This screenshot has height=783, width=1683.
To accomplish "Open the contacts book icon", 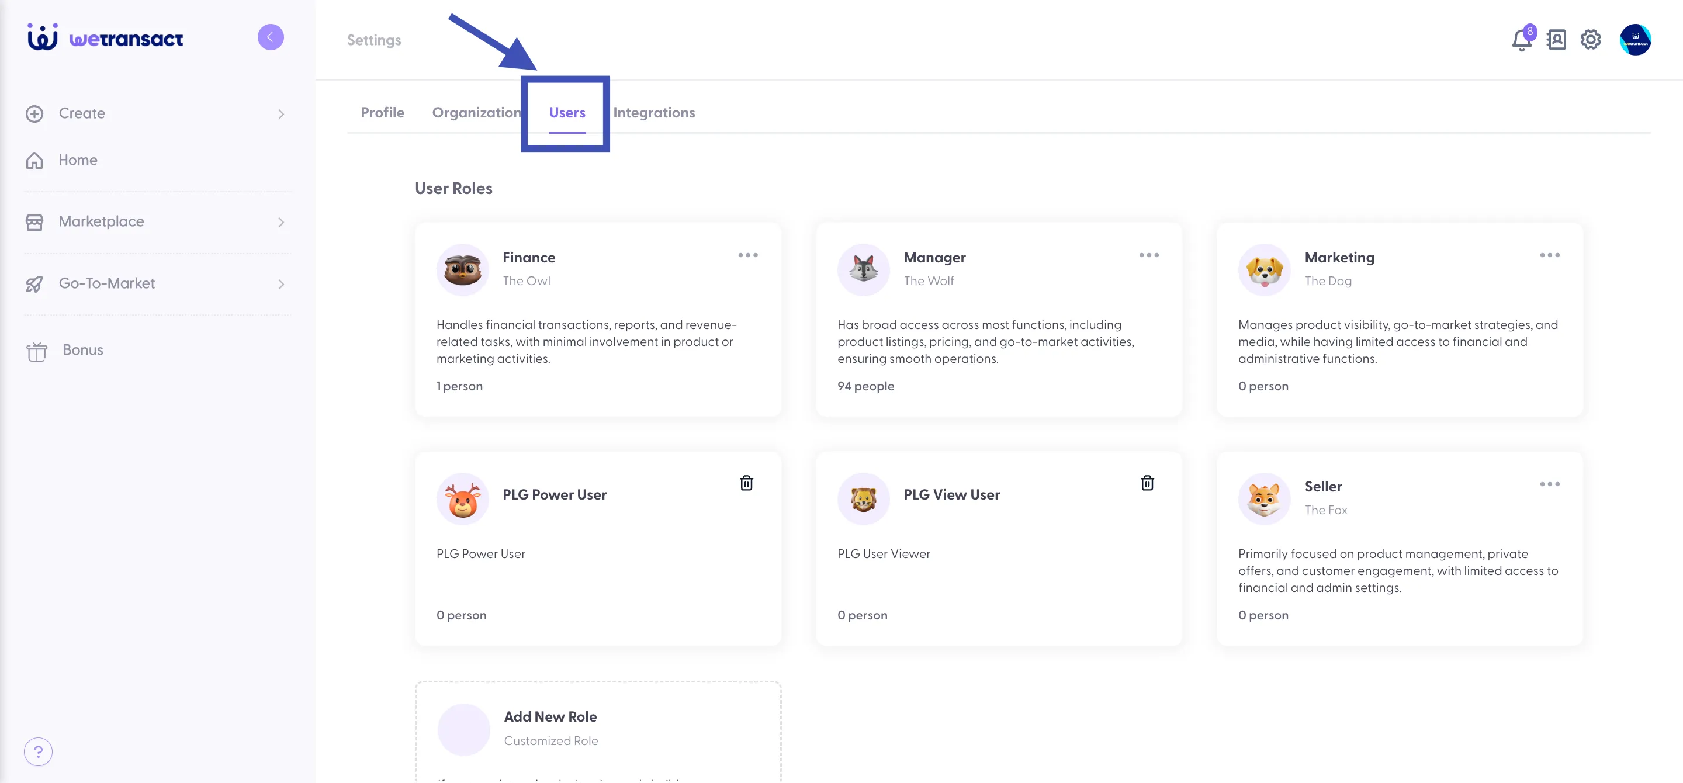I will click(1556, 40).
